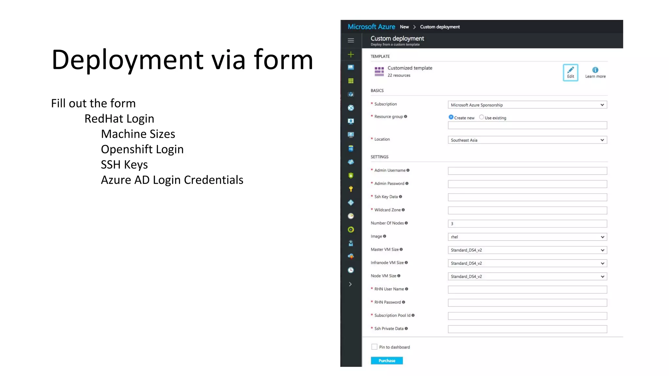Open the Location dropdown showing Southeast Asia
The height and width of the screenshot is (376, 669).
[x=527, y=140]
